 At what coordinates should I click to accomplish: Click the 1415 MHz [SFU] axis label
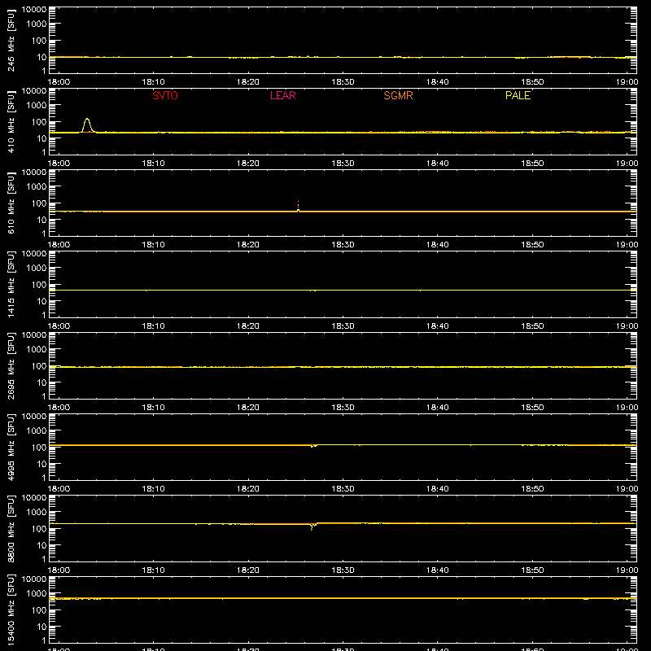11,285
